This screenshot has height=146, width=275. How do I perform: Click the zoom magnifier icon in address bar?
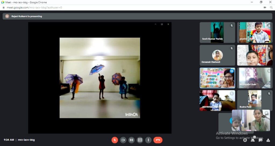point(271,8)
